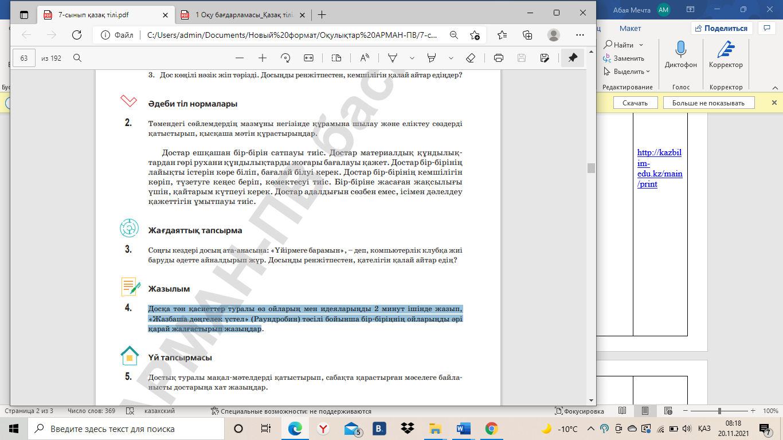The height and width of the screenshot is (440, 783).
Task: Open the Word Корректор editor
Action: [726, 55]
